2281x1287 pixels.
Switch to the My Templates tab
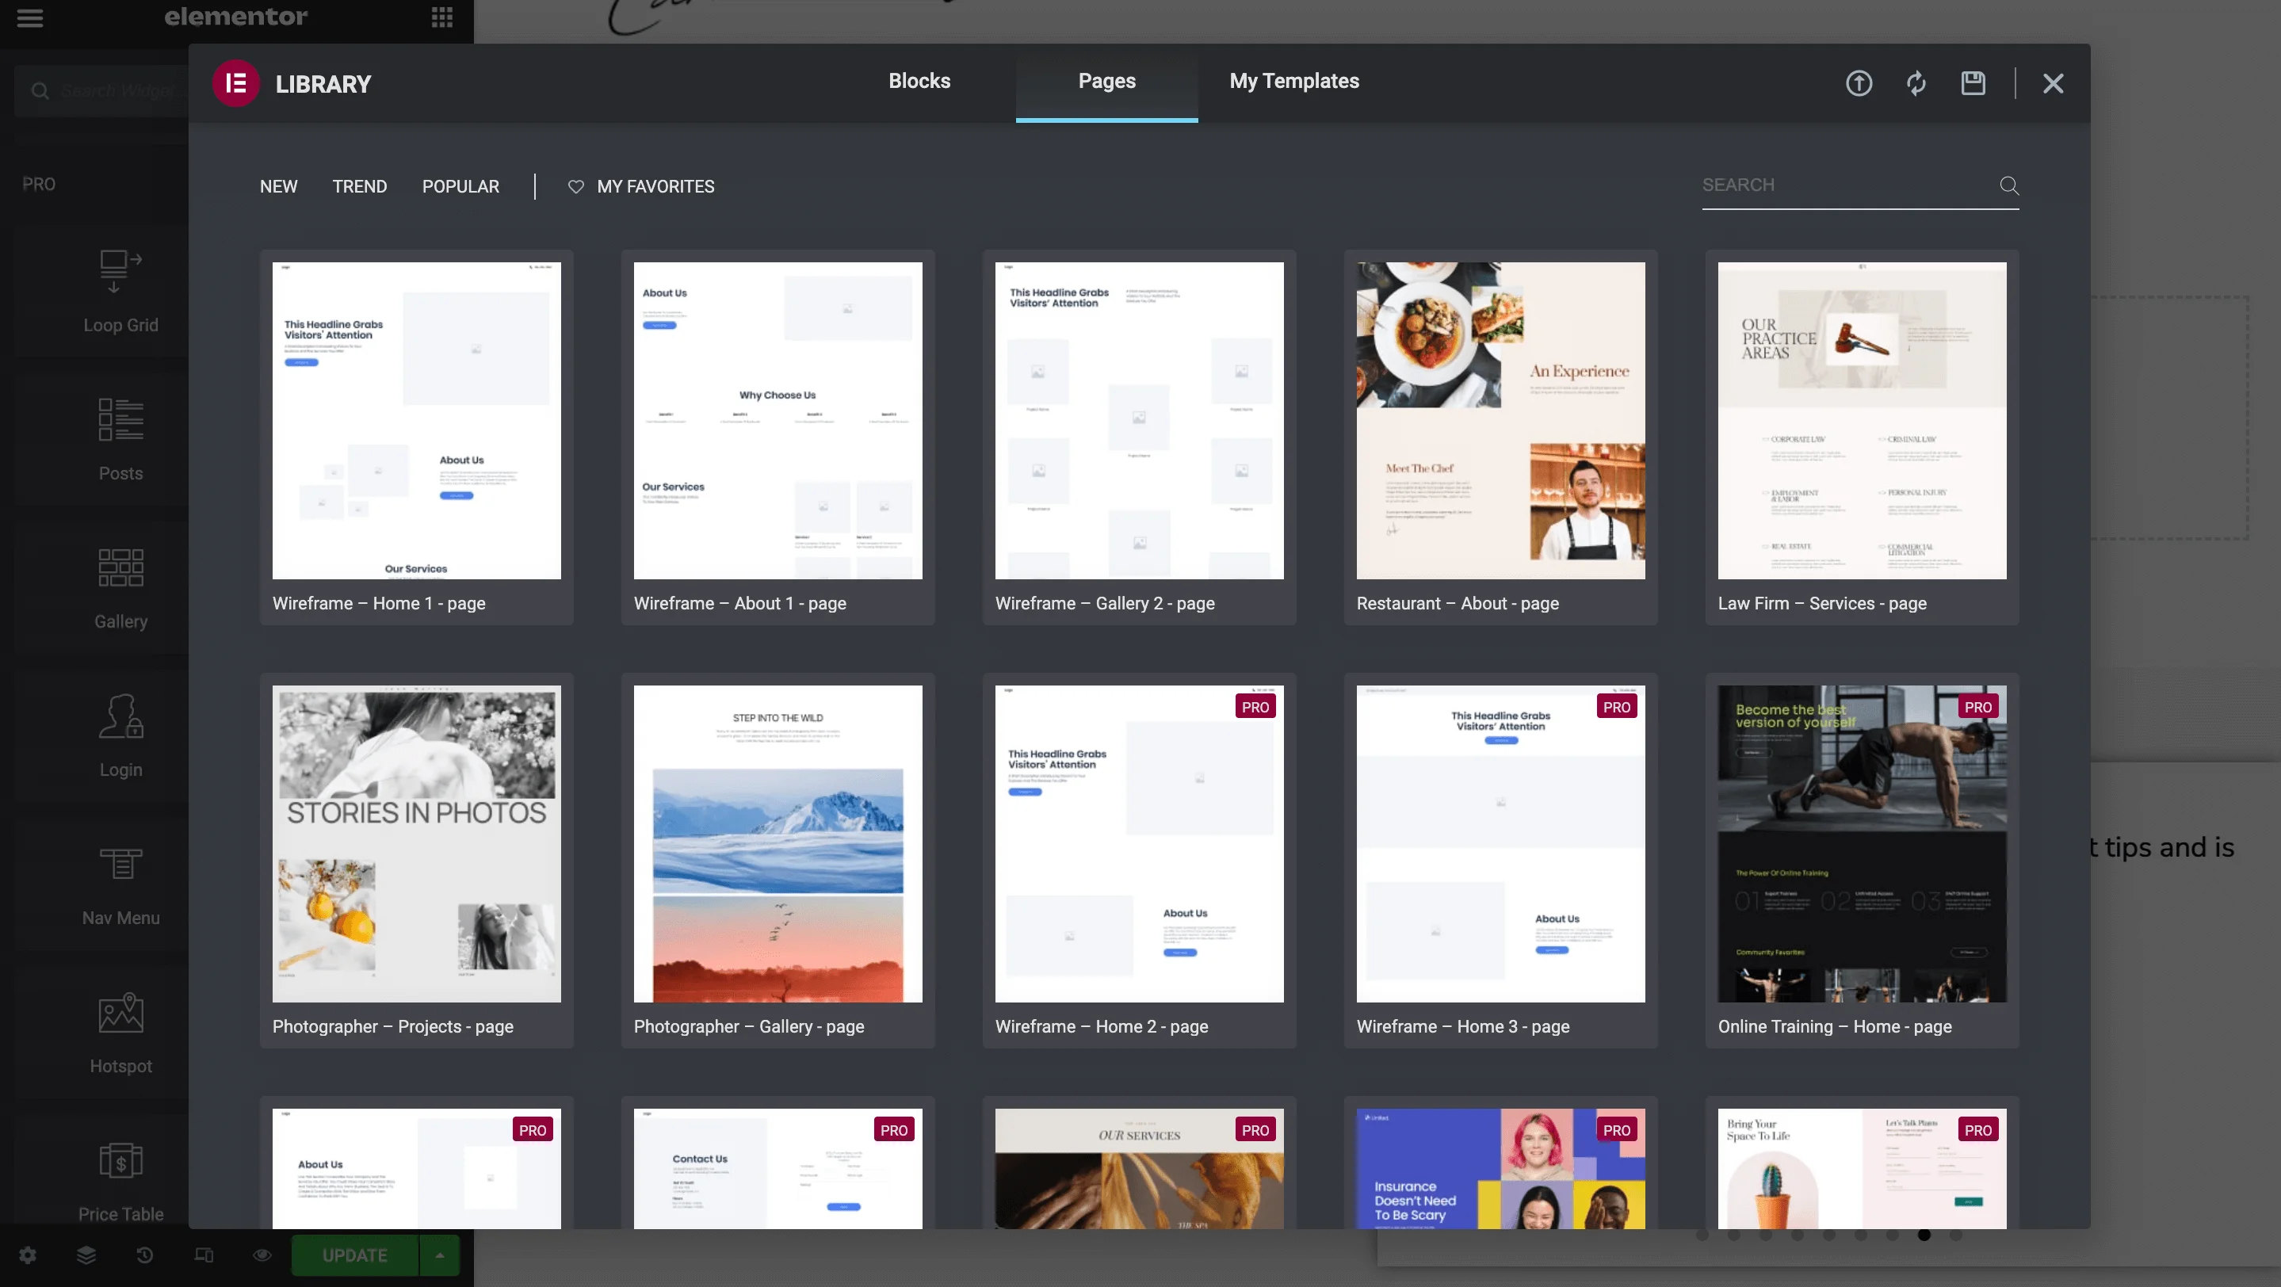1293,82
